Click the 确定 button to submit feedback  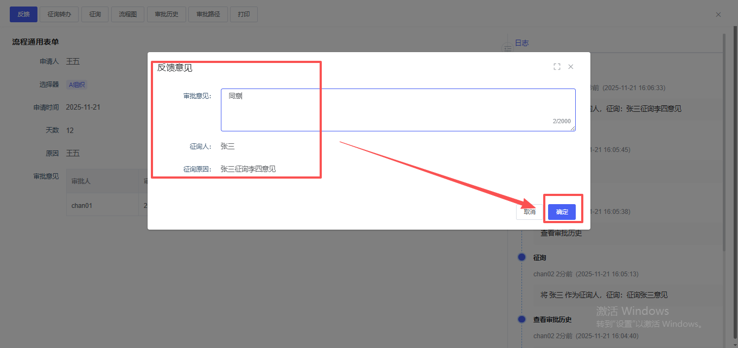tap(562, 212)
